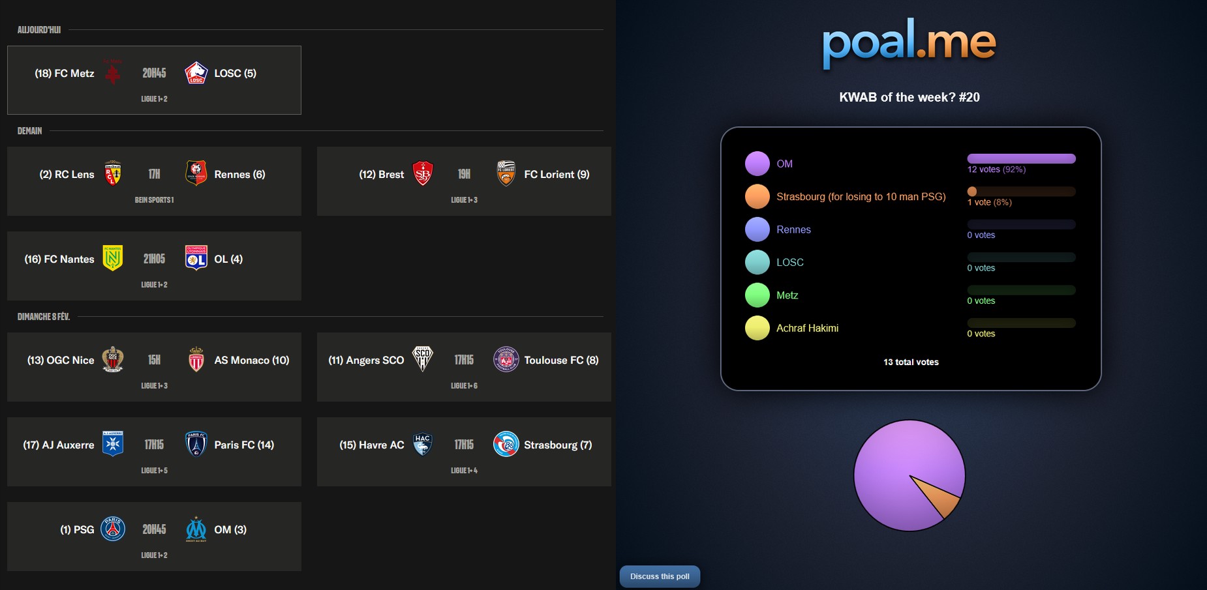Click the 17H kickoff time for Lens–Rennes
Viewport: 1207px width, 590px height.
154,174
